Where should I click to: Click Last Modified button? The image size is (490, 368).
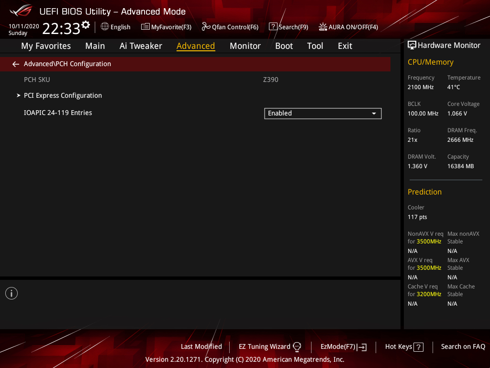click(x=201, y=346)
